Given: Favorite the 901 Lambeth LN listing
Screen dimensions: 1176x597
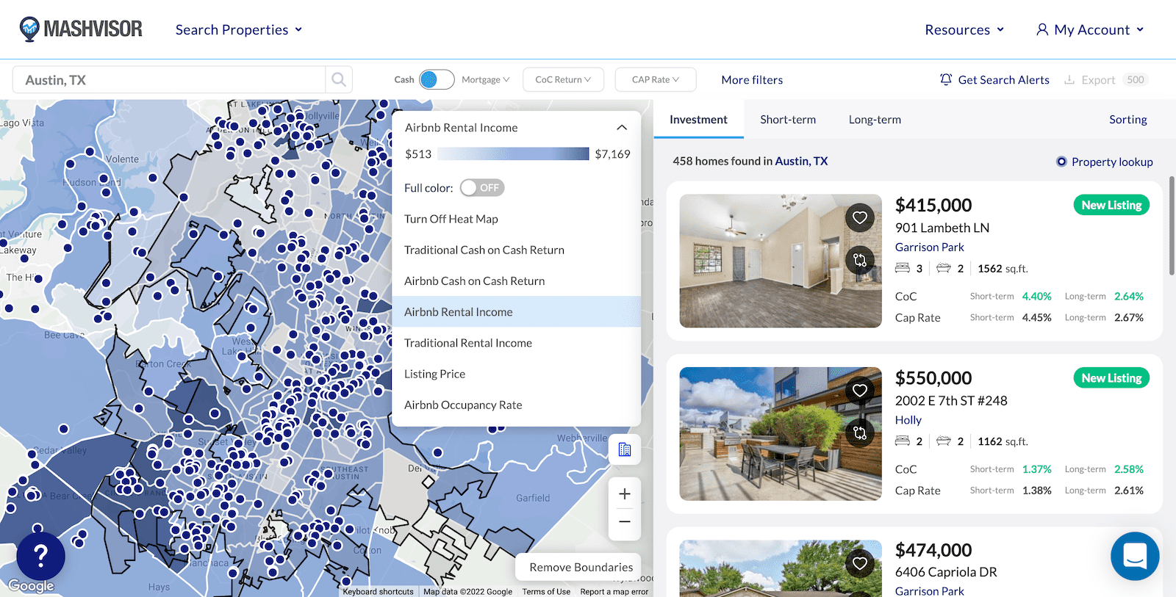Looking at the screenshot, I should [860, 217].
